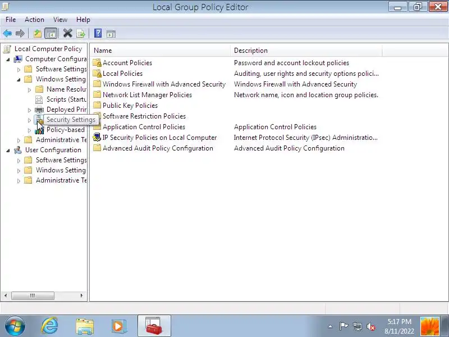Click the tree pane scroll right arrow

pyautogui.click(x=81, y=295)
